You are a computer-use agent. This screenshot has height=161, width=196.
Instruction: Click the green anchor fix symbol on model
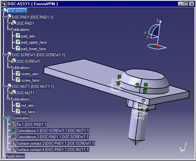tap(137, 85)
